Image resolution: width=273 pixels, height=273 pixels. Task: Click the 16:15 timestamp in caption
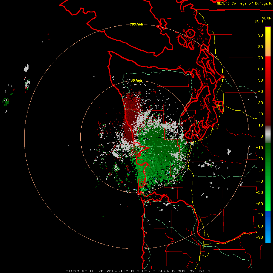pos(203,271)
